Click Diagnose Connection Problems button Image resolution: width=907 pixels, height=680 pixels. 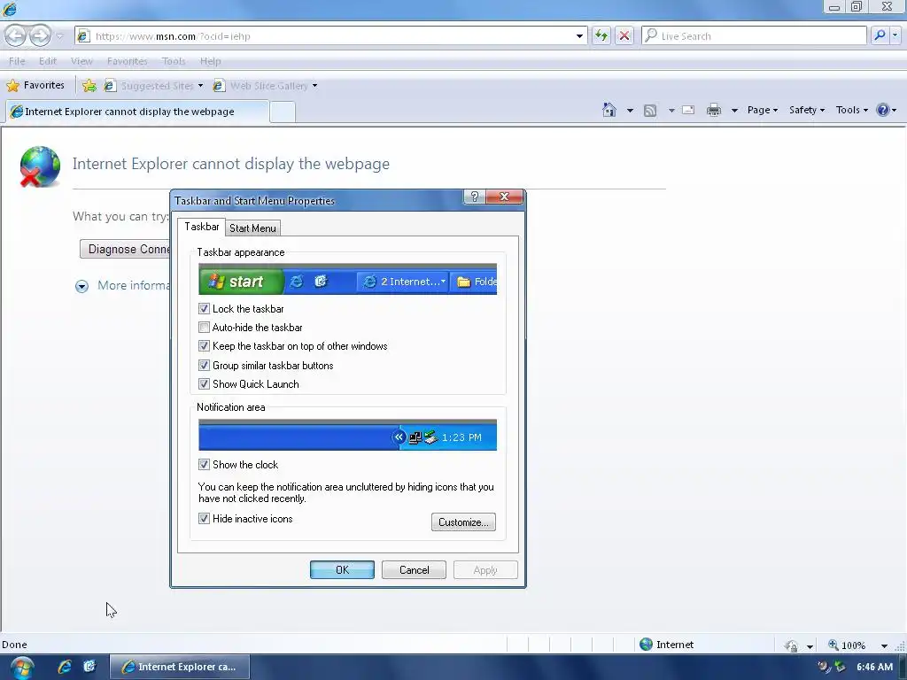(x=125, y=249)
